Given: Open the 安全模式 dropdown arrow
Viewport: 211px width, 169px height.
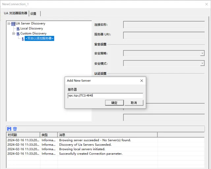Looking at the screenshot, I should point(202,63).
